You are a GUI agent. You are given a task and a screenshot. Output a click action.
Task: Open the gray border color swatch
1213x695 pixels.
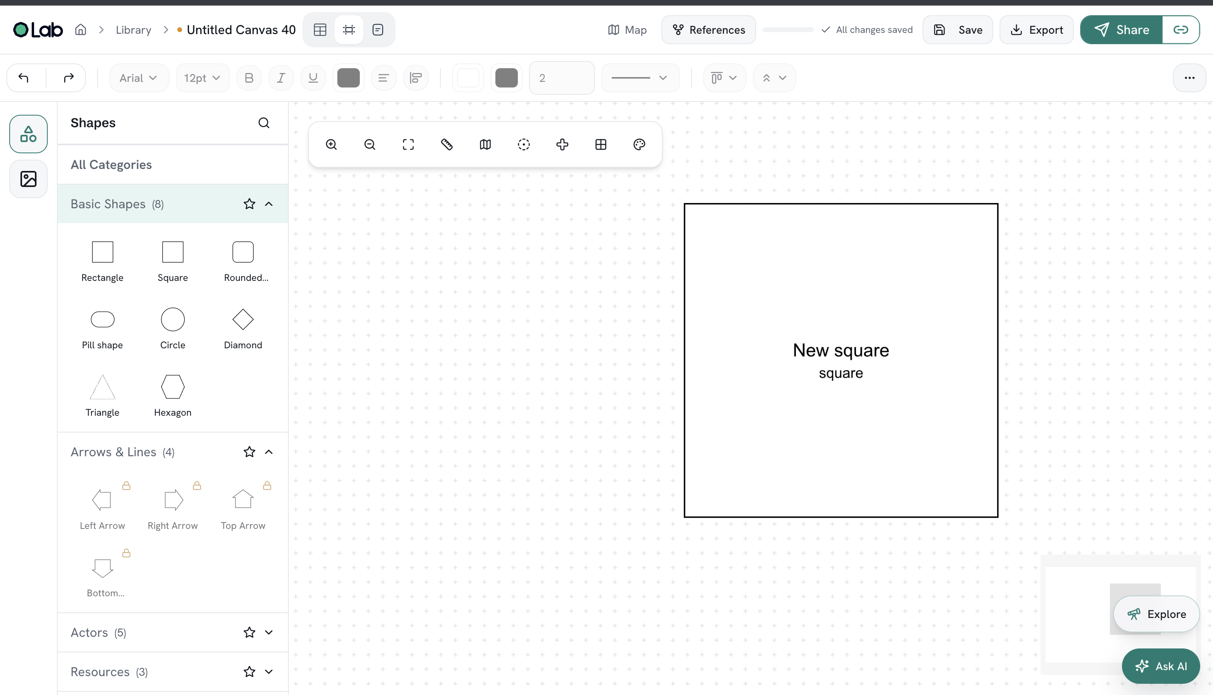click(506, 78)
